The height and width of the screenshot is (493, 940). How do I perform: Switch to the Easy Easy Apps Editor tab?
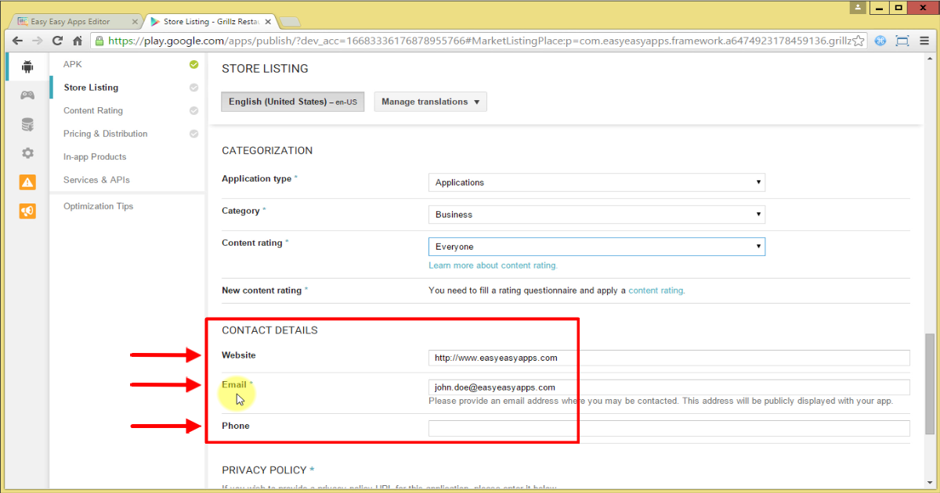coord(70,21)
